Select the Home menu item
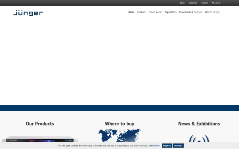Viewport: 239px width, 149px height. [131, 12]
